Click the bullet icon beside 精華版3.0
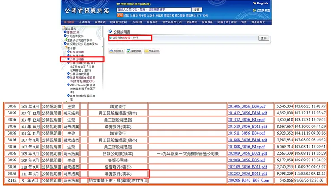Screen dimensions: 331x186 tap(65, 32)
